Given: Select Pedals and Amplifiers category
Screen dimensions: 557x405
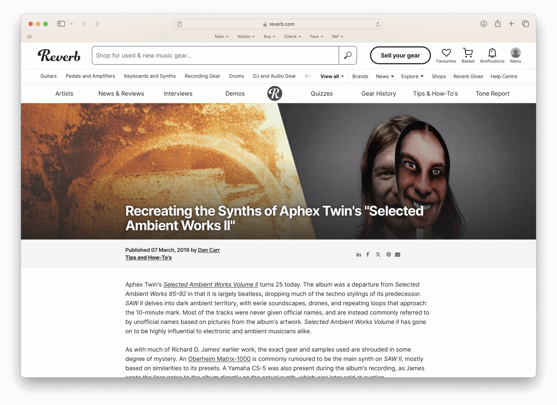Looking at the screenshot, I should tap(90, 76).
